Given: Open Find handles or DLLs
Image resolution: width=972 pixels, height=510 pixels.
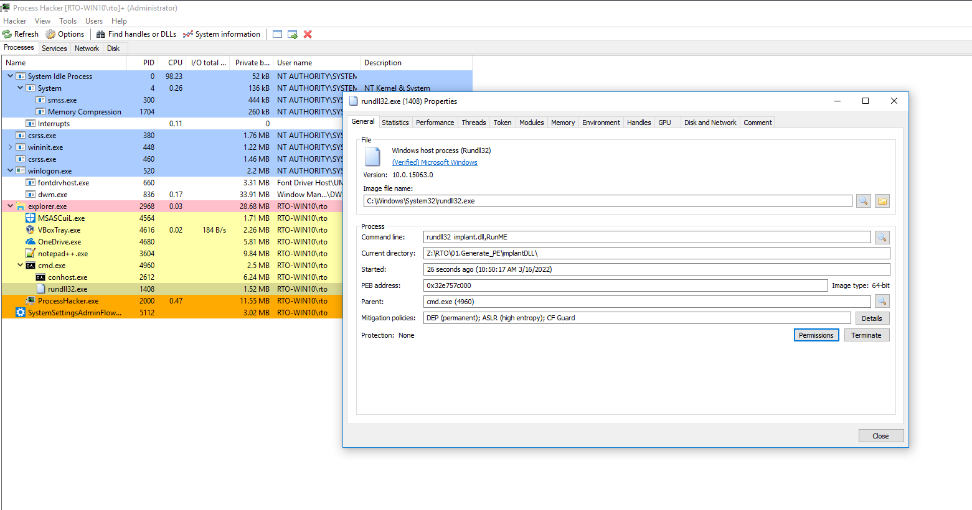Looking at the screenshot, I should click(x=136, y=34).
